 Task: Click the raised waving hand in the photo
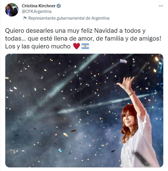(127, 83)
